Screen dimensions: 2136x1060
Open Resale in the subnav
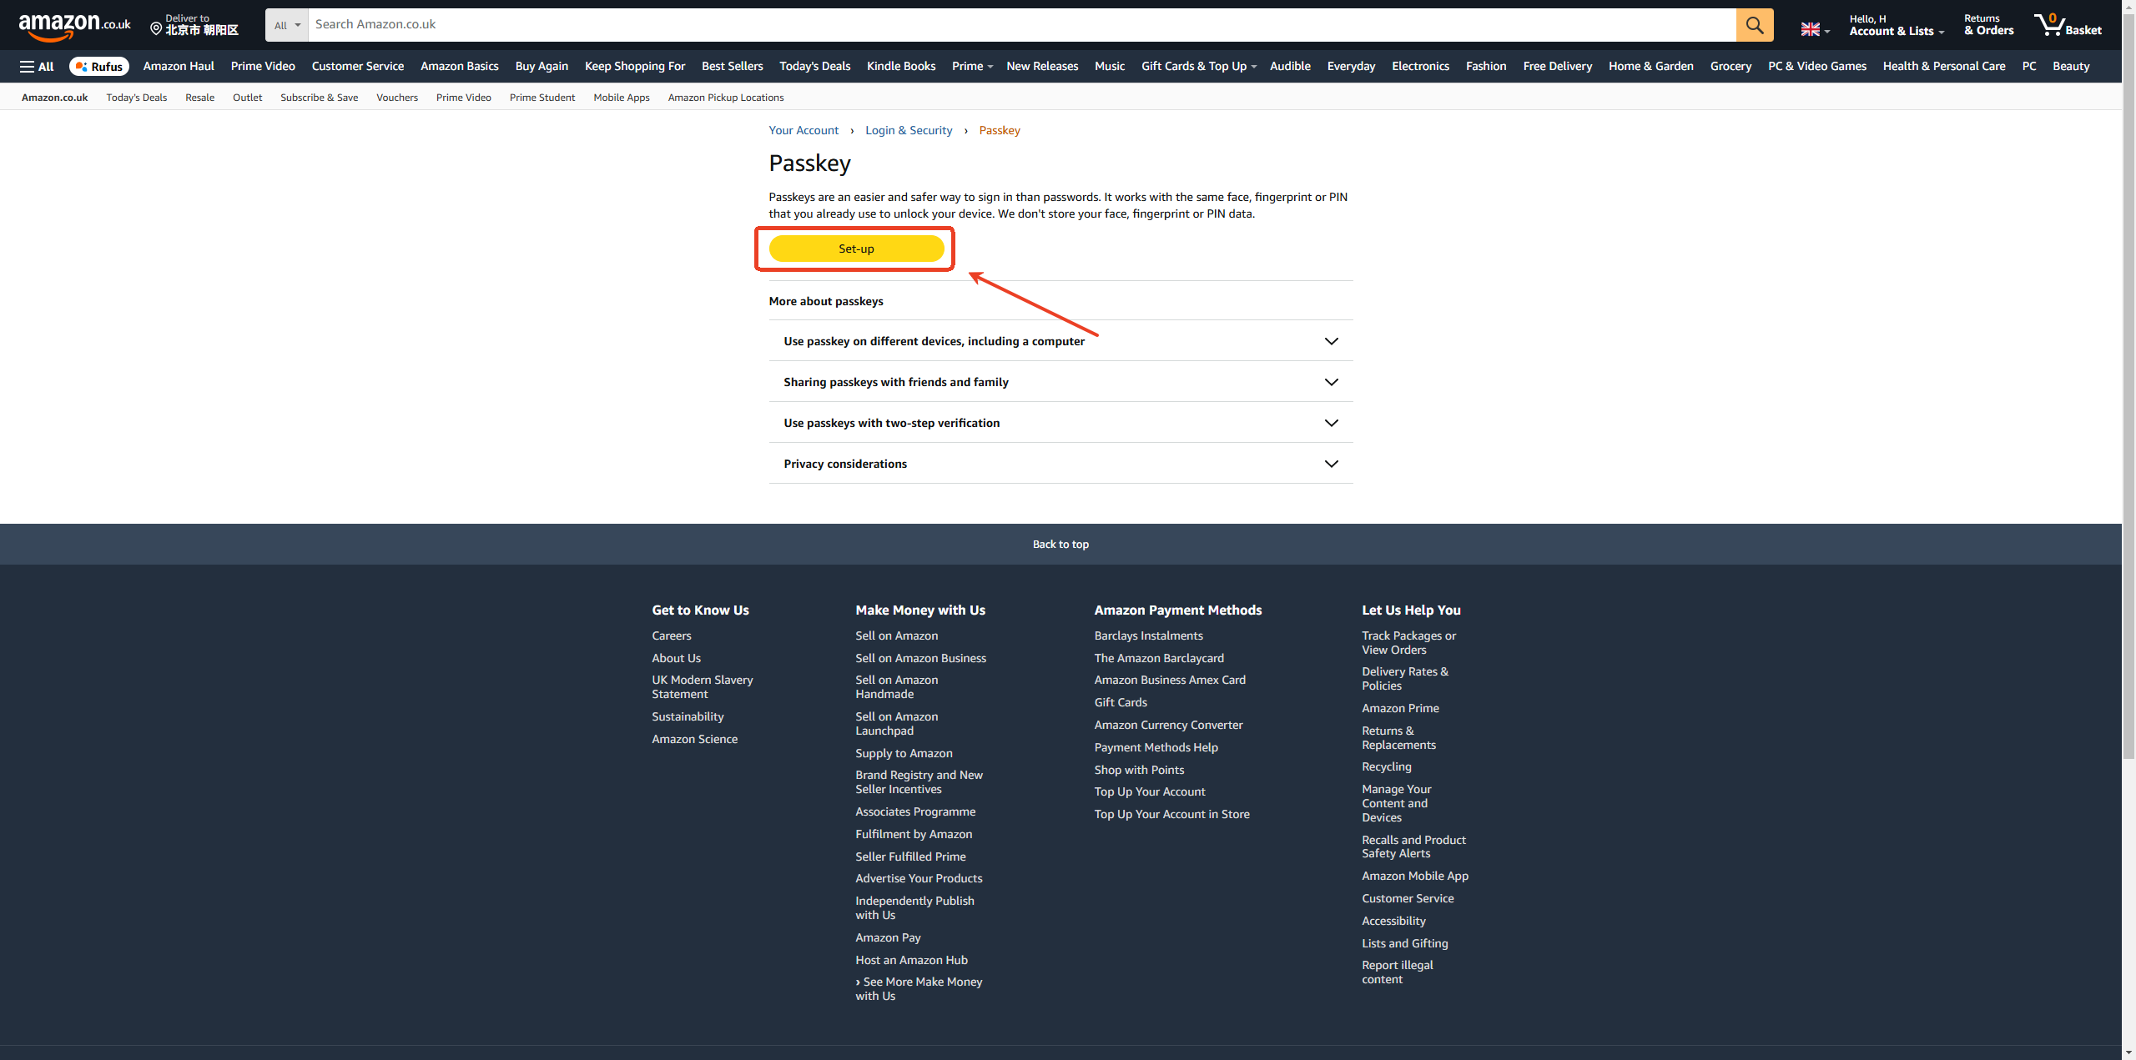coord(199,98)
